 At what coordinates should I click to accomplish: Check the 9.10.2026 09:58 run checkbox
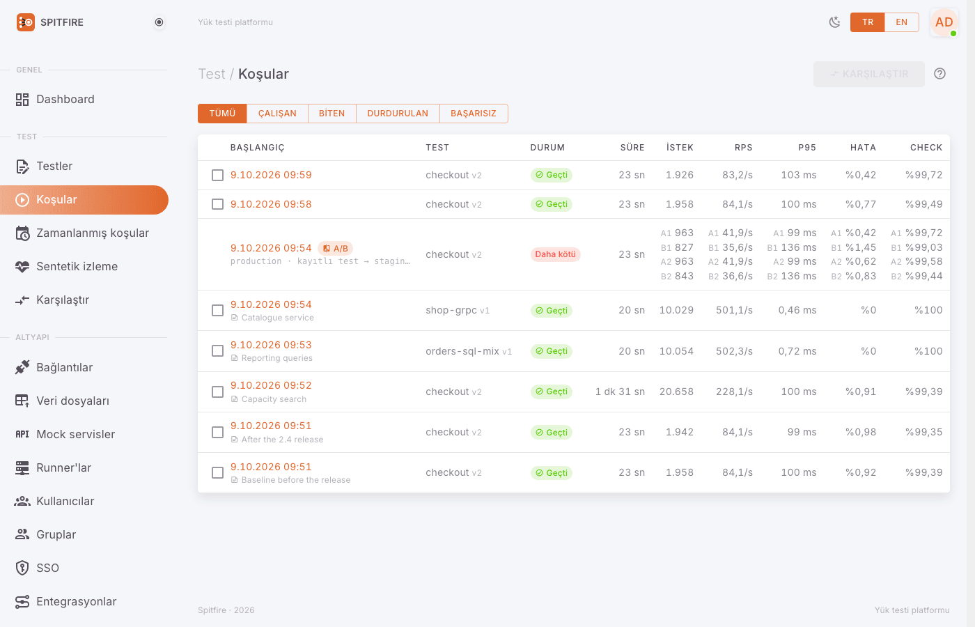218,205
